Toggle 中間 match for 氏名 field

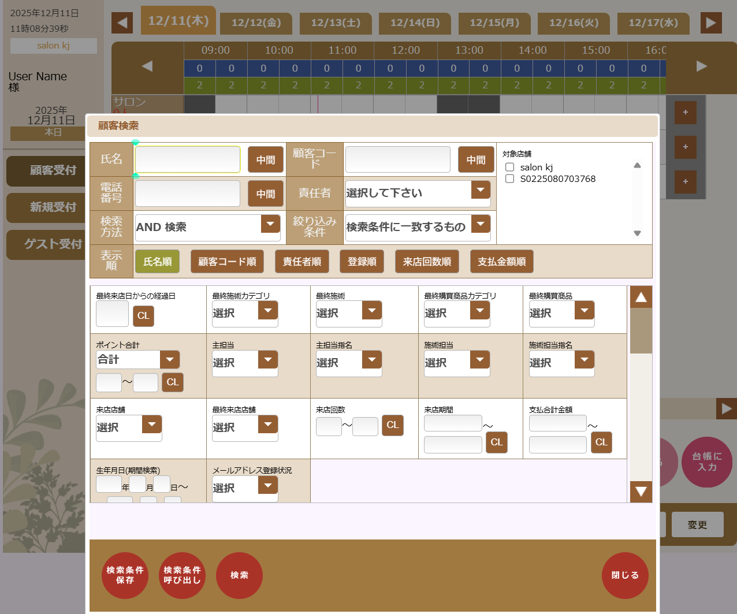[x=266, y=160]
